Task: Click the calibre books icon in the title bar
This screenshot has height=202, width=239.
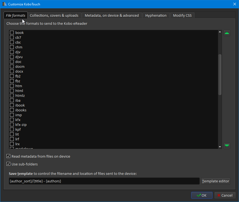Action: pos(4,4)
